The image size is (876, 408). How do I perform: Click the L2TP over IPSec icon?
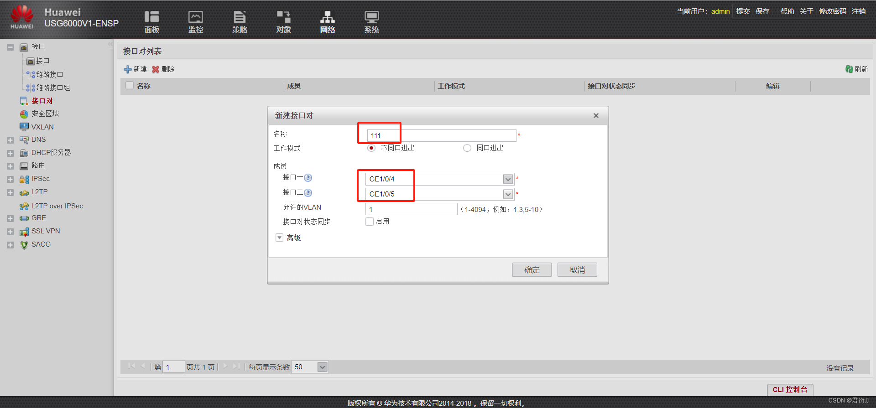24,206
